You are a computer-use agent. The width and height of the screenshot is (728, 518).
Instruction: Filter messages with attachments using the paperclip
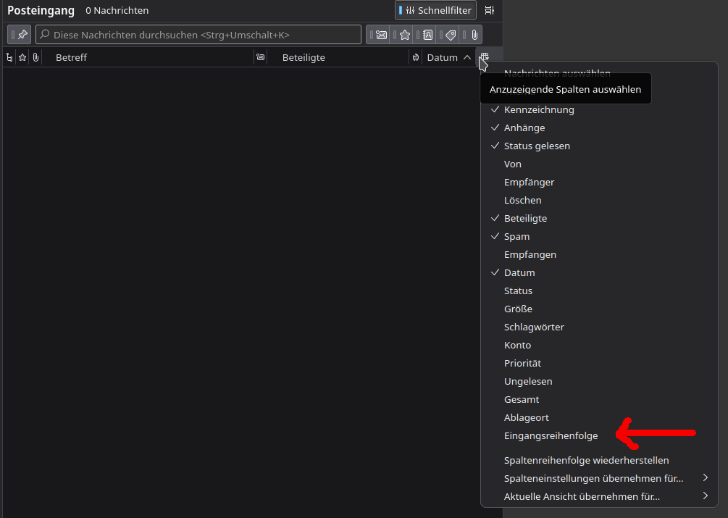tap(473, 35)
